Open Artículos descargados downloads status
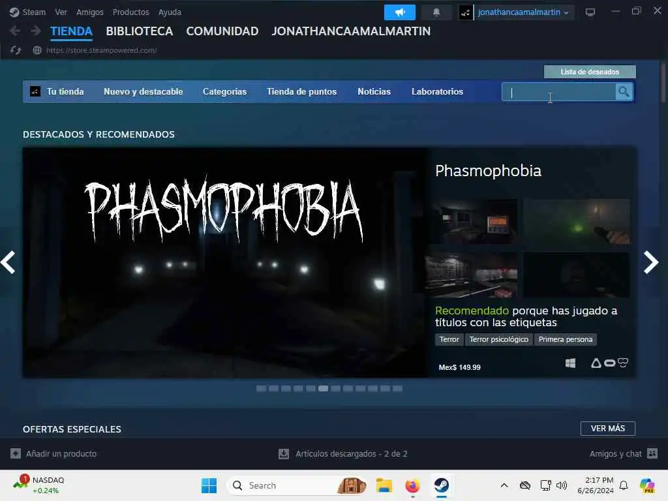This screenshot has height=501, width=668. point(343,454)
